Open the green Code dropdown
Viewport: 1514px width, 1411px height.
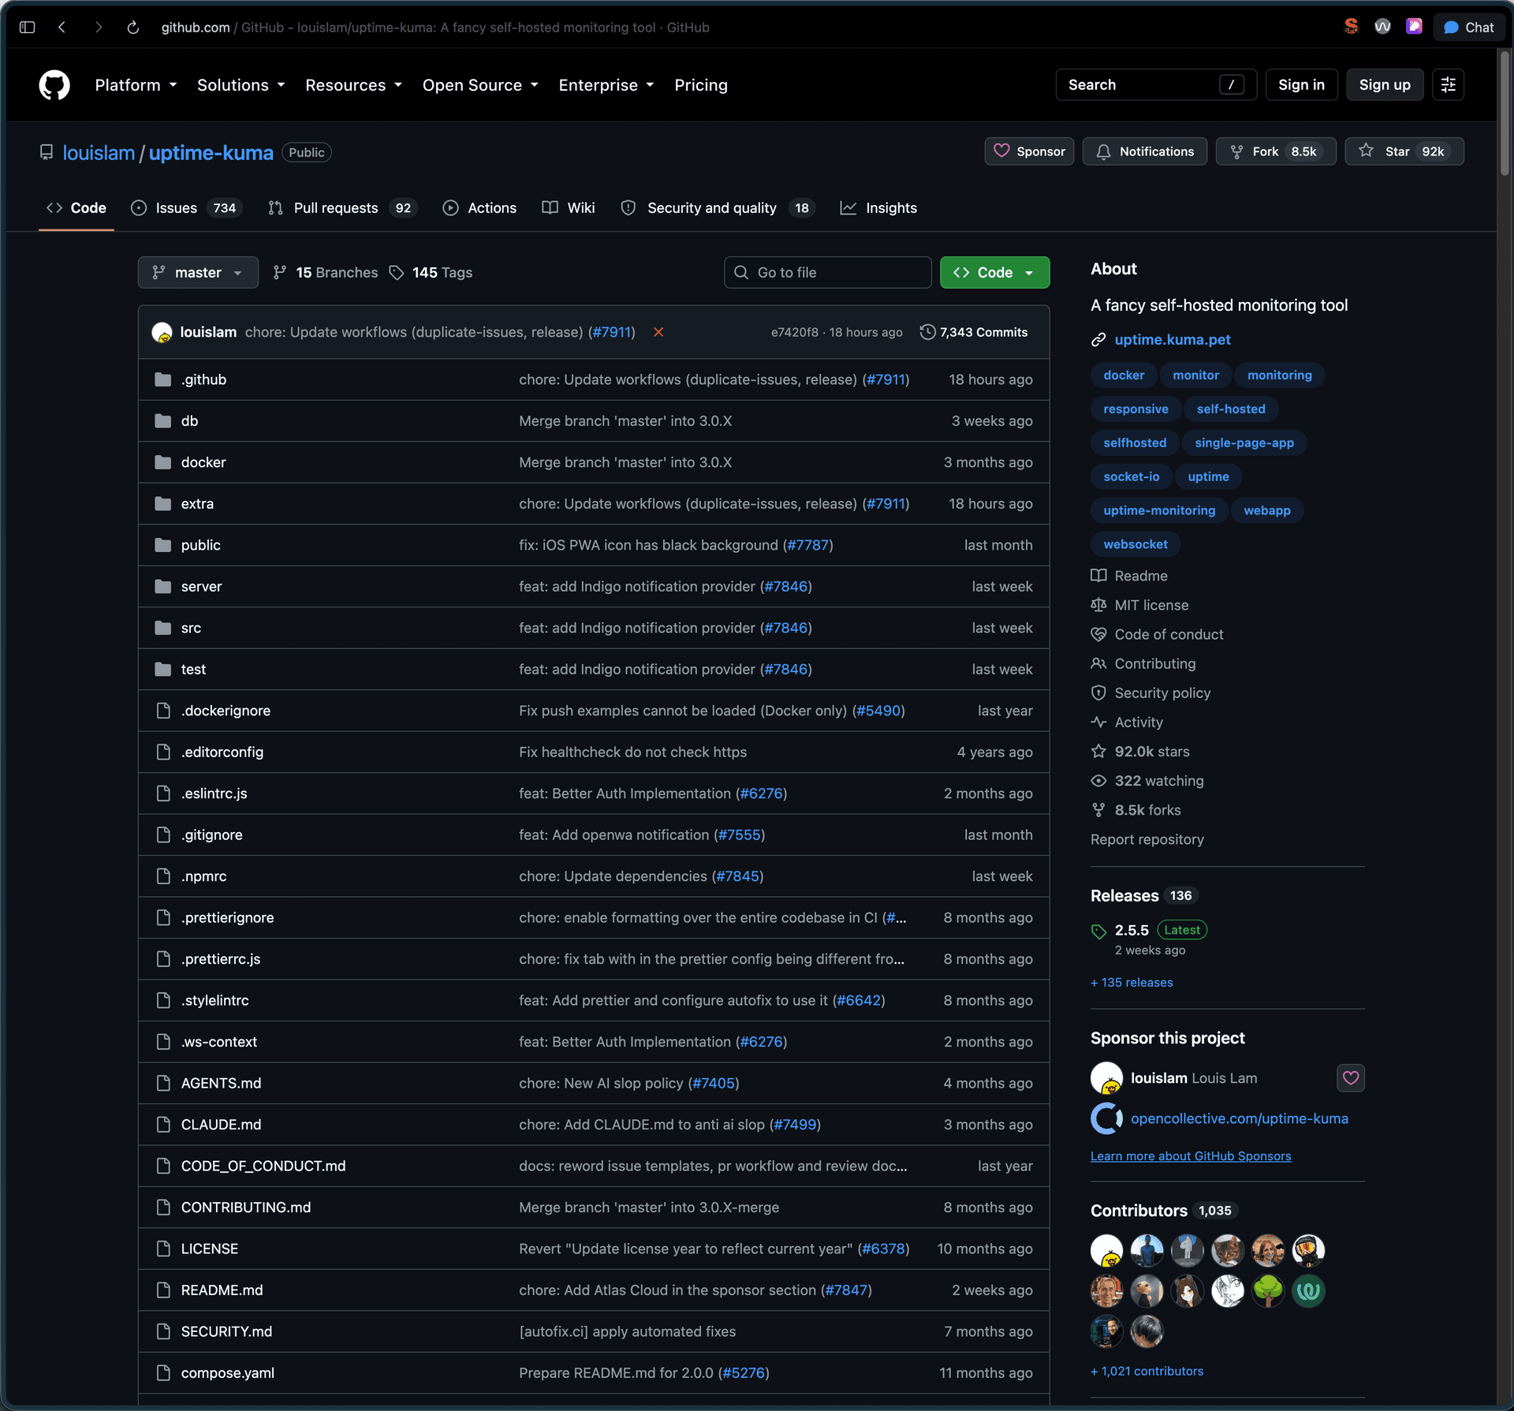coord(994,272)
